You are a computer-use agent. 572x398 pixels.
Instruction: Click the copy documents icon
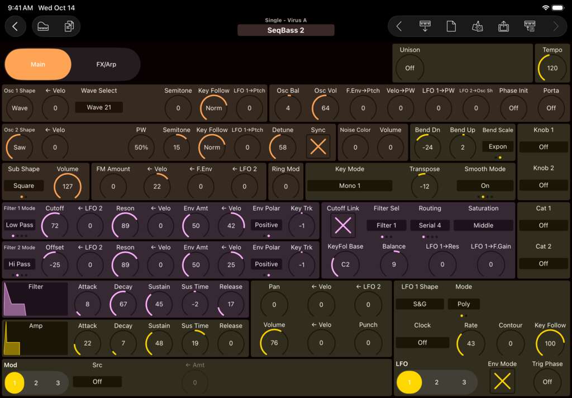69,27
